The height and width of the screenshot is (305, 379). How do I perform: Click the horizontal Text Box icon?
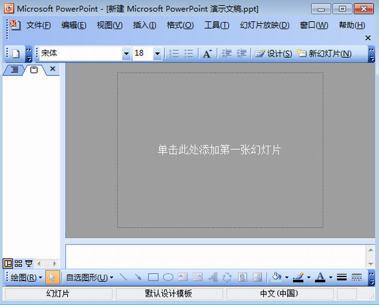click(183, 277)
